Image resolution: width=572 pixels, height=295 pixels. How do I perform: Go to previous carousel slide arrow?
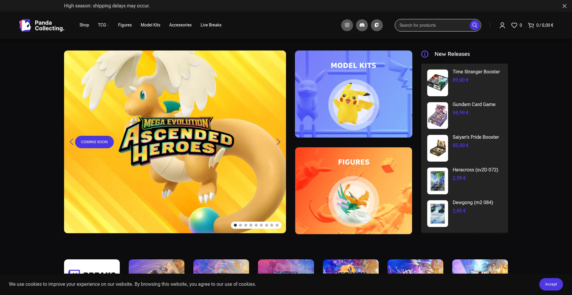tap(71, 142)
